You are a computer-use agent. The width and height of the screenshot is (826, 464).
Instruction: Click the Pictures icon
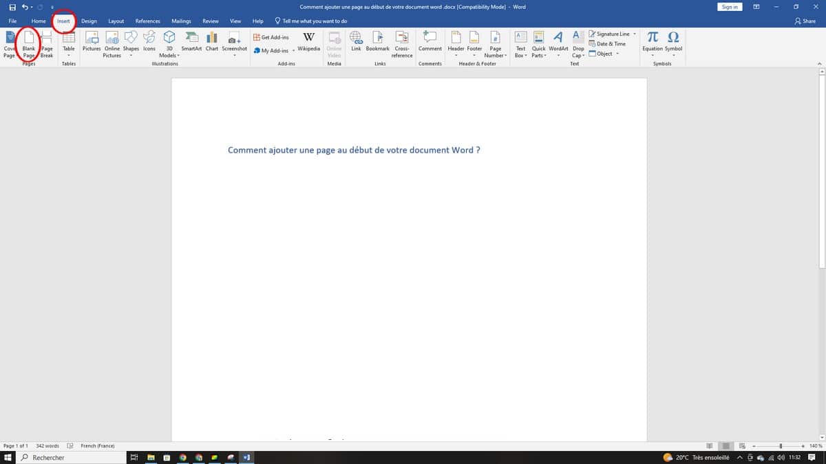coord(92,41)
